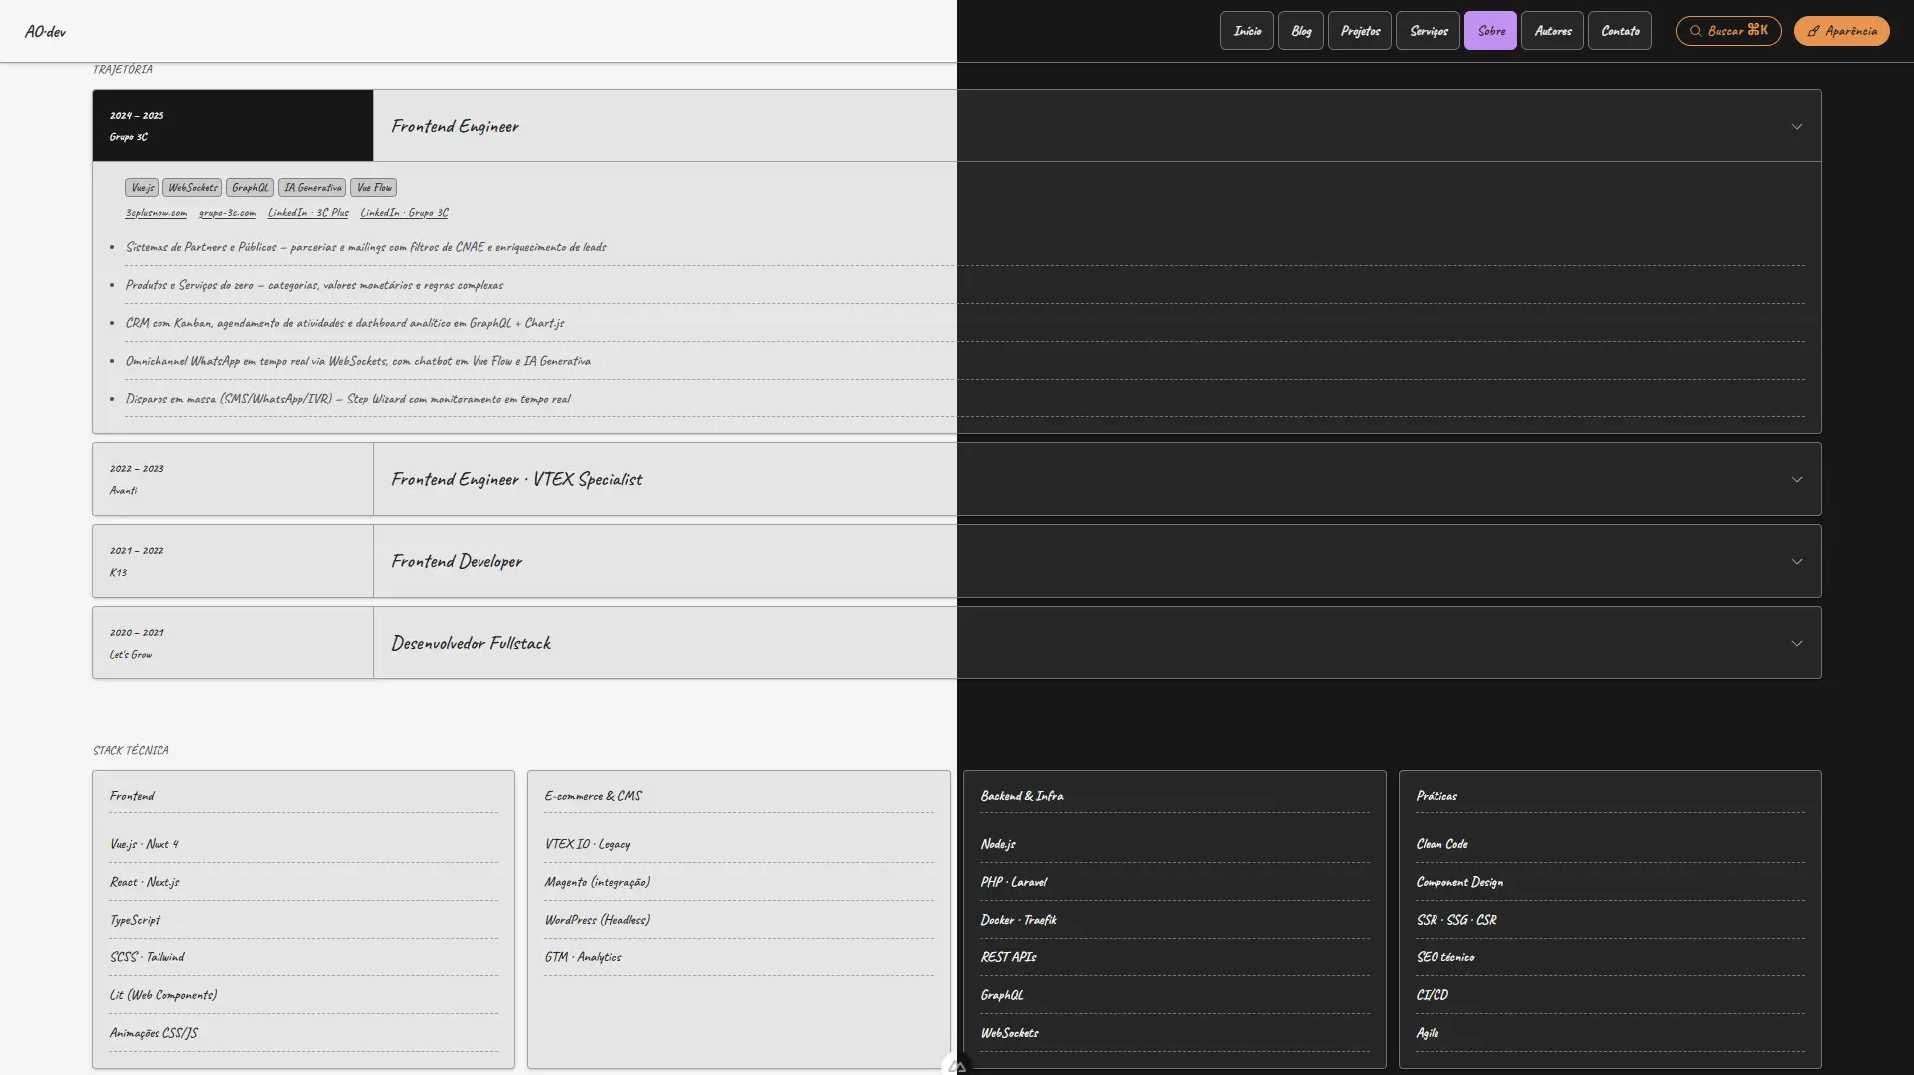Click the Vue.js tag chip
The height and width of the screenshot is (1075, 1914).
click(x=142, y=188)
